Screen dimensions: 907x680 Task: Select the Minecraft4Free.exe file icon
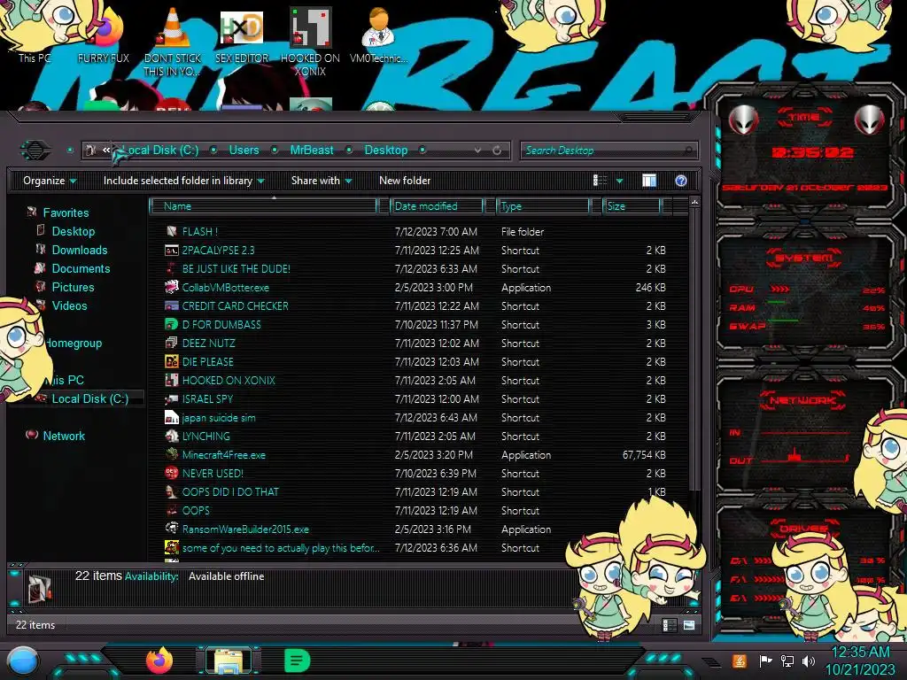tap(171, 454)
